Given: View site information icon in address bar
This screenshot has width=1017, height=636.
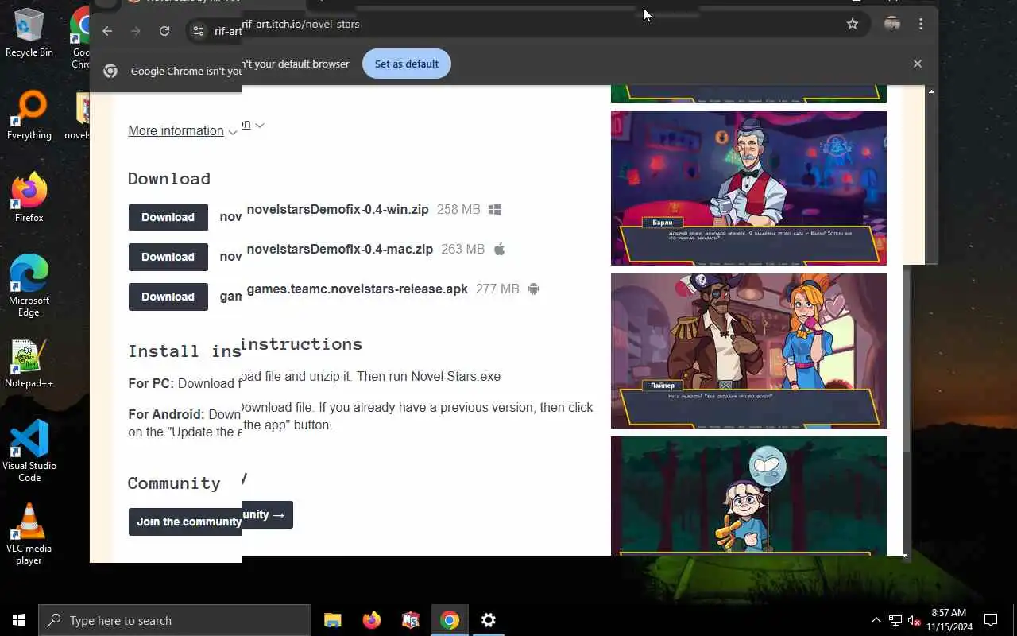Looking at the screenshot, I should pos(199,31).
